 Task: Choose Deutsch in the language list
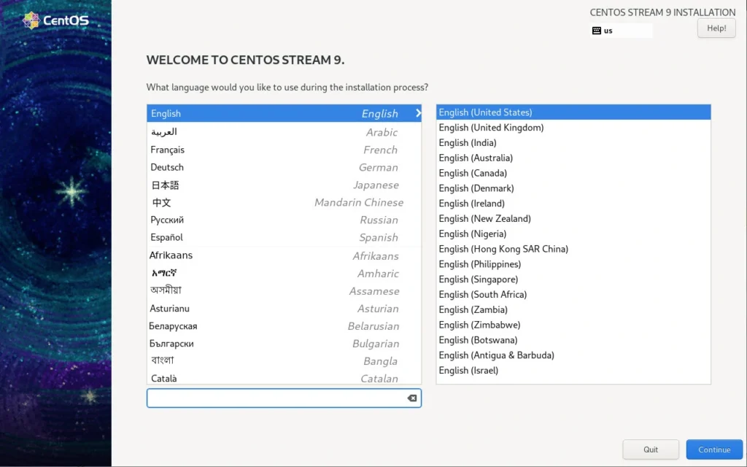tap(167, 167)
